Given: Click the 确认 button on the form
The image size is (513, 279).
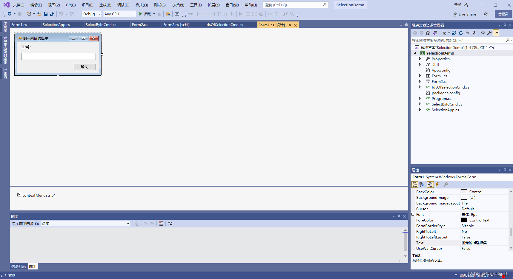Looking at the screenshot, I should [x=85, y=67].
